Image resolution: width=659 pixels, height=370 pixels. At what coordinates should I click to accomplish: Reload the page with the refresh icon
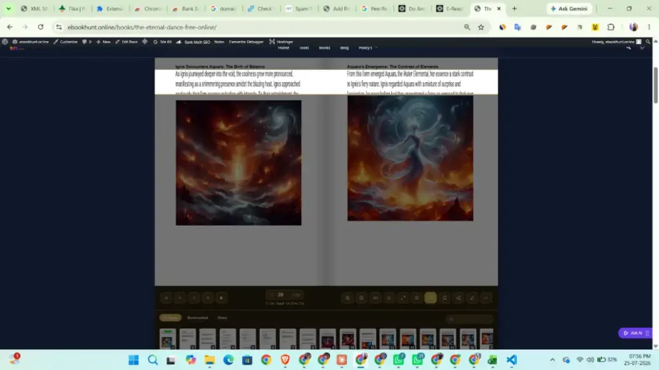41,27
